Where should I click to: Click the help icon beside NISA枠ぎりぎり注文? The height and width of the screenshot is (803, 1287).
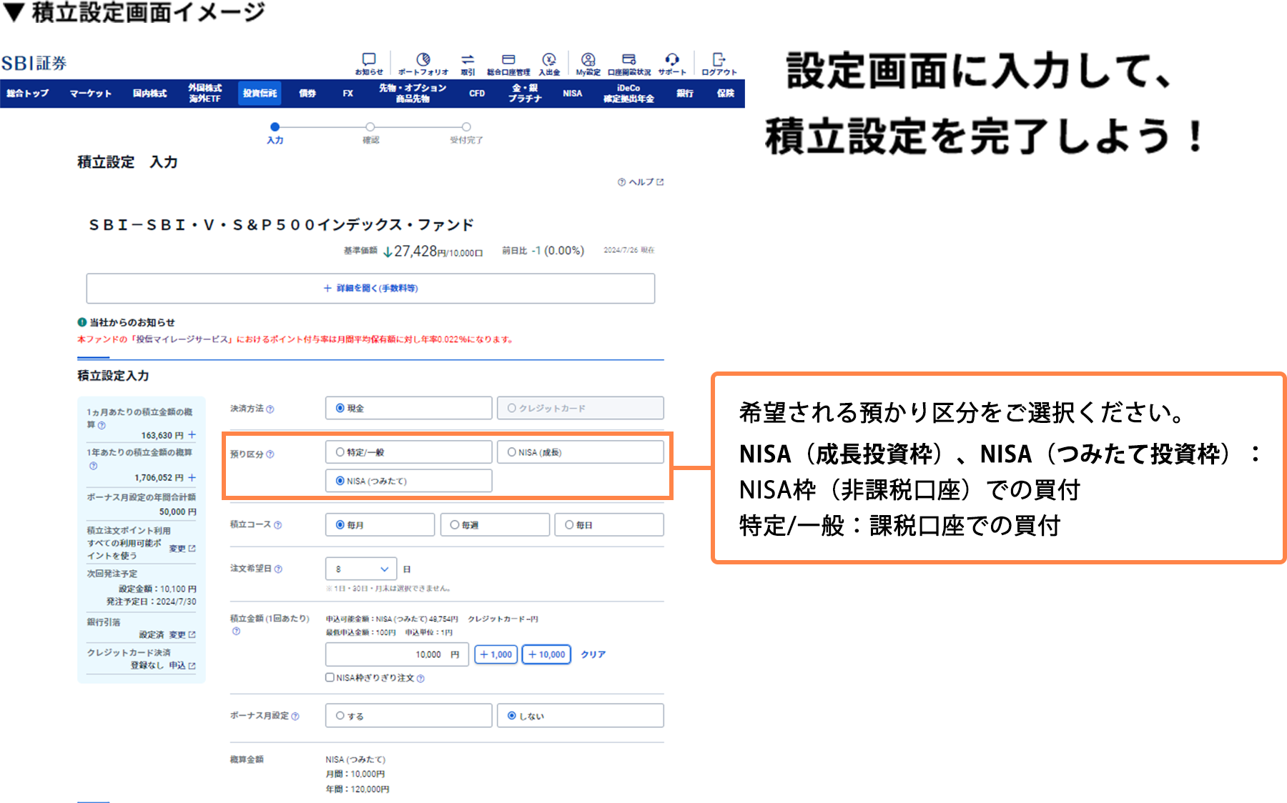coord(420,678)
